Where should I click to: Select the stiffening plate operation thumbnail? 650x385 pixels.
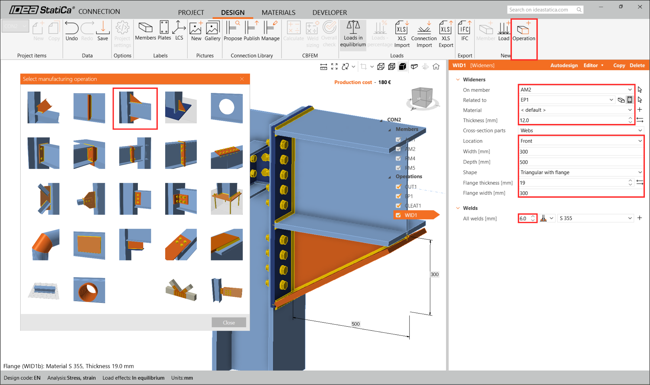coord(89,245)
